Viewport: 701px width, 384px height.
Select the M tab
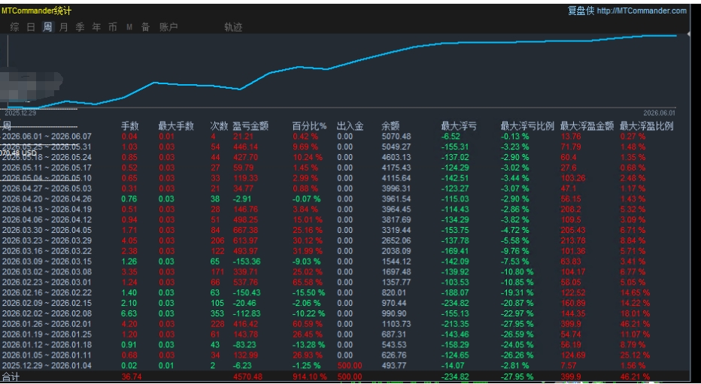(x=129, y=27)
